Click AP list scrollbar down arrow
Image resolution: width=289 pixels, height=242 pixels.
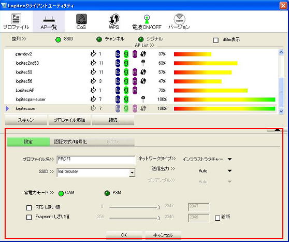point(281,111)
